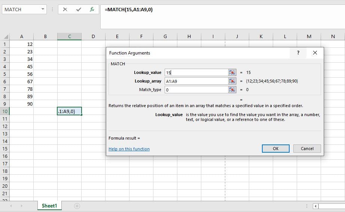Viewport: 345px width, 212px height.
Task: Select column E header
Action: pyautogui.click(x=117, y=37)
